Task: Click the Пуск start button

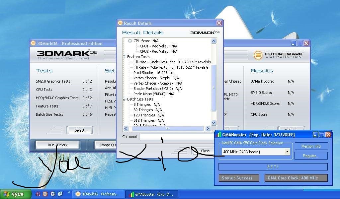Action: [x=16, y=194]
